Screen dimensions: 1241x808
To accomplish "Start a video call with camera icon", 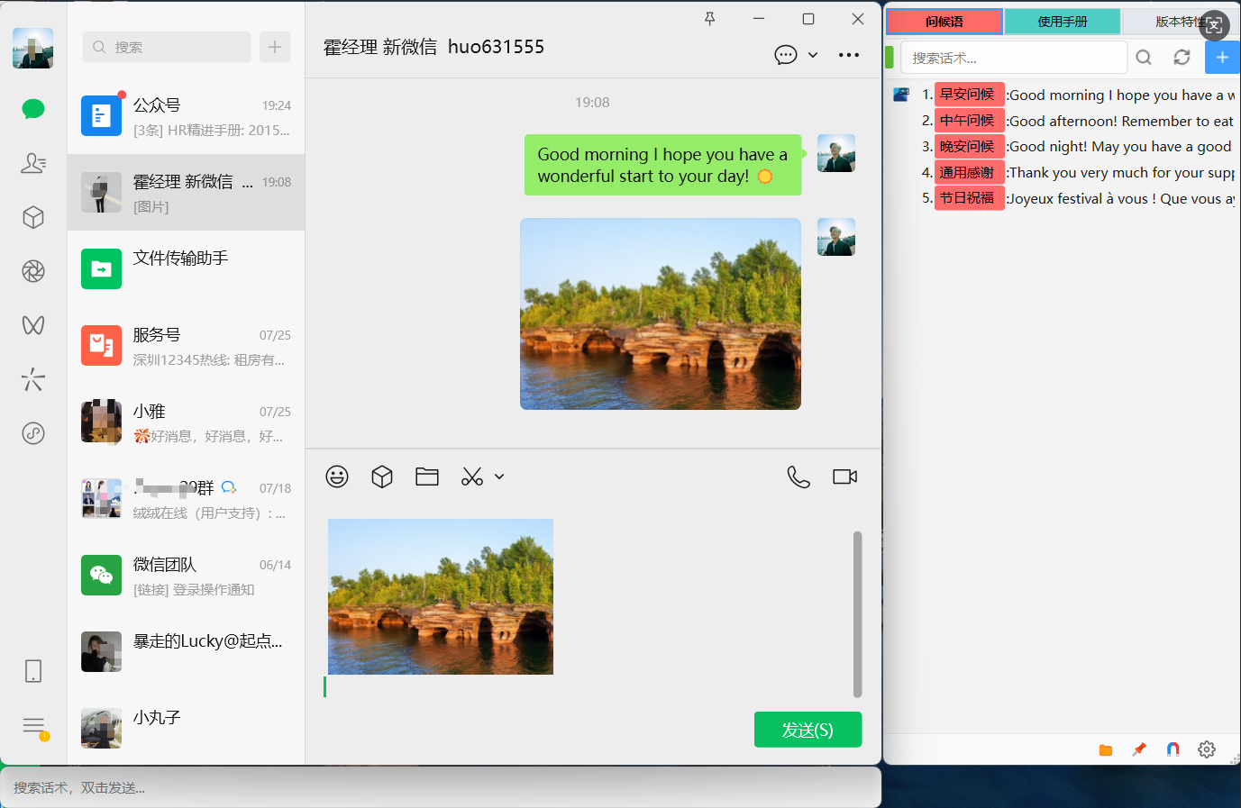I will click(844, 477).
